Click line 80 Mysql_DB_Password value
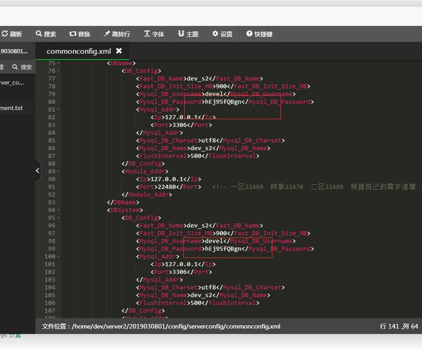The height and width of the screenshot is (349, 422). click(x=223, y=102)
